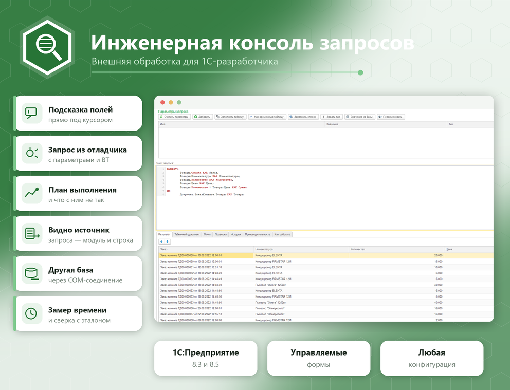Viewport: 510px width, 390px height.
Task: Open the Производительность tab
Action: (258, 234)
